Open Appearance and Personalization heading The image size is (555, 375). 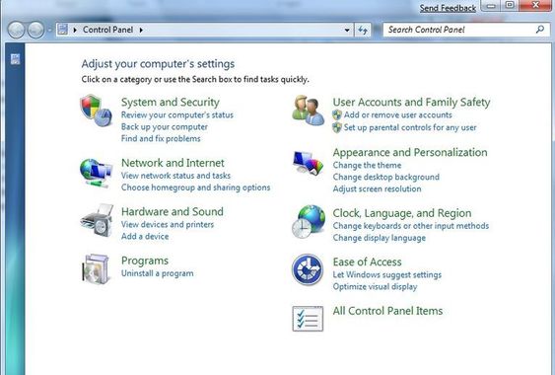410,152
